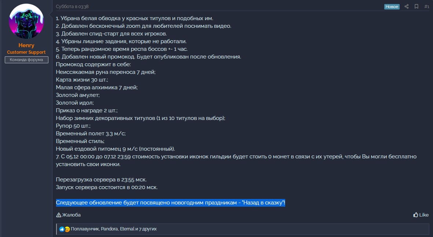433x237 pixels.
Task: Open Henry's user profile name
Action: click(26, 45)
